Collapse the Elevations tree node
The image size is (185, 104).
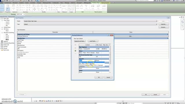(2, 33)
